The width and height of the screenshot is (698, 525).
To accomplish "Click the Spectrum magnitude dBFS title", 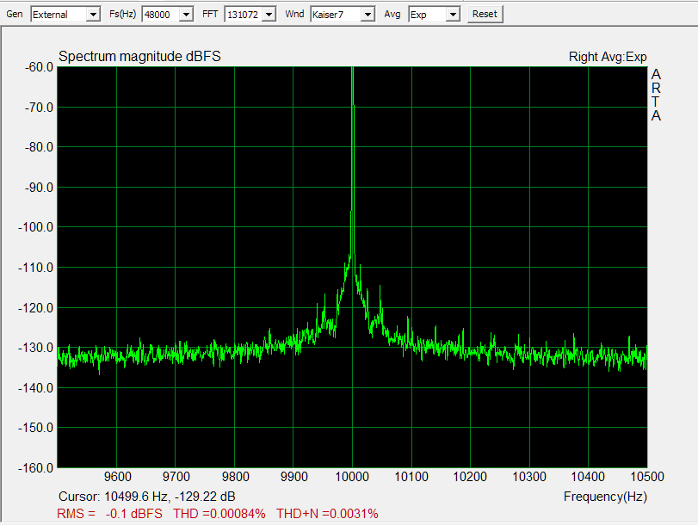I will click(x=139, y=56).
